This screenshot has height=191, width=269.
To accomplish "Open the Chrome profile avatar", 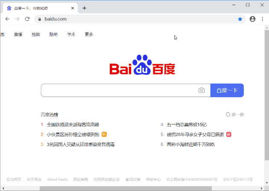I will pyautogui.click(x=252, y=19).
